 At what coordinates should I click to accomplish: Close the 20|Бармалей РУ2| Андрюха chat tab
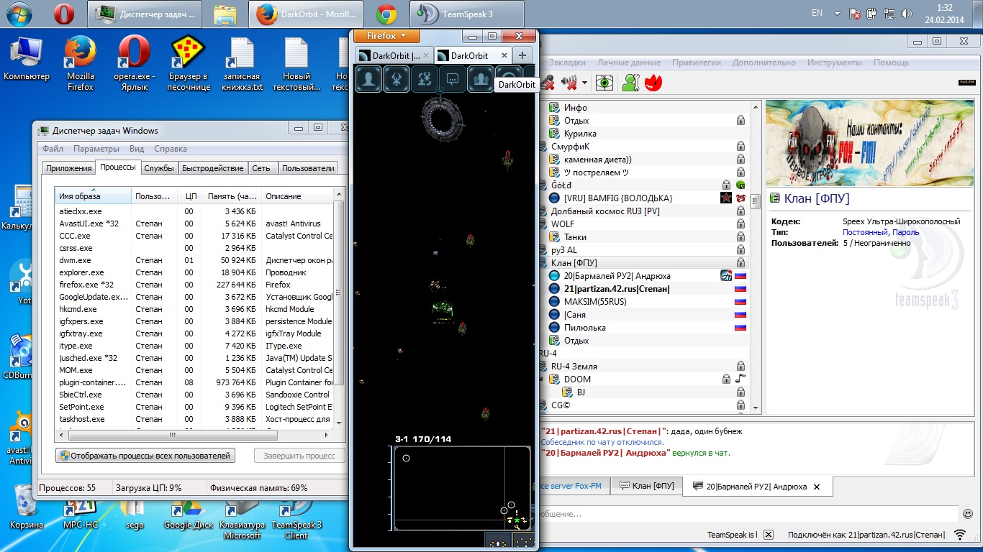point(817,487)
